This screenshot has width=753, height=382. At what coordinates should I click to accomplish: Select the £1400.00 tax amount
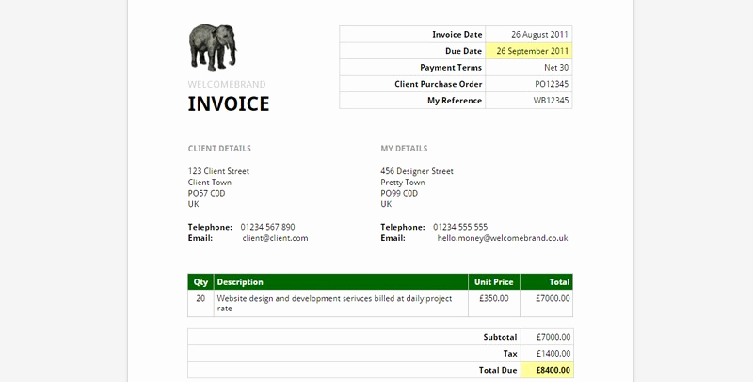click(553, 354)
